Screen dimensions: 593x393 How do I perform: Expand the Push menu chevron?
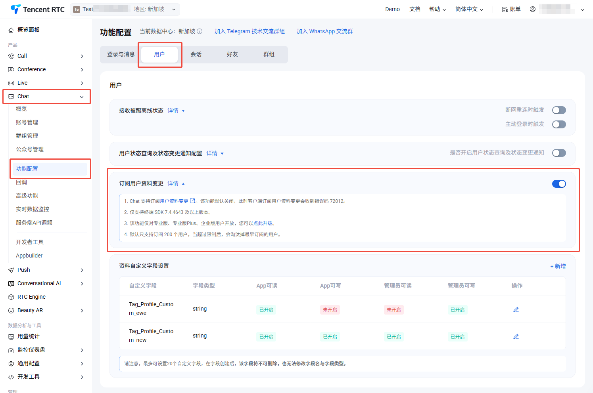tap(82, 270)
